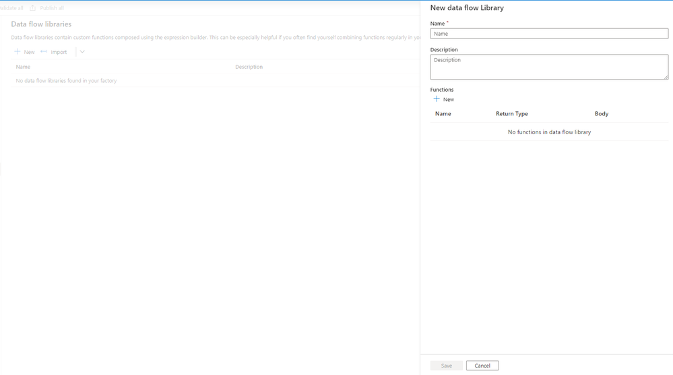Add a new function with the plus icon
Image resolution: width=673 pixels, height=375 pixels.
(x=437, y=99)
